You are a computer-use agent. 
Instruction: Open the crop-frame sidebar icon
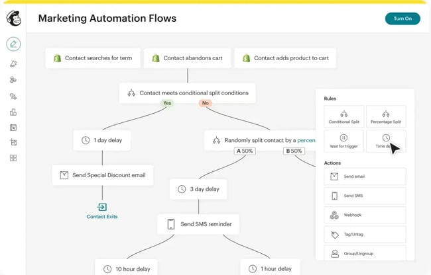(13, 142)
